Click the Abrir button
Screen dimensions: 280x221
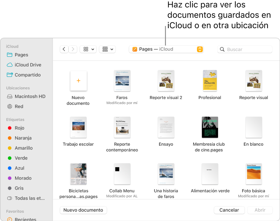pyautogui.click(x=260, y=210)
